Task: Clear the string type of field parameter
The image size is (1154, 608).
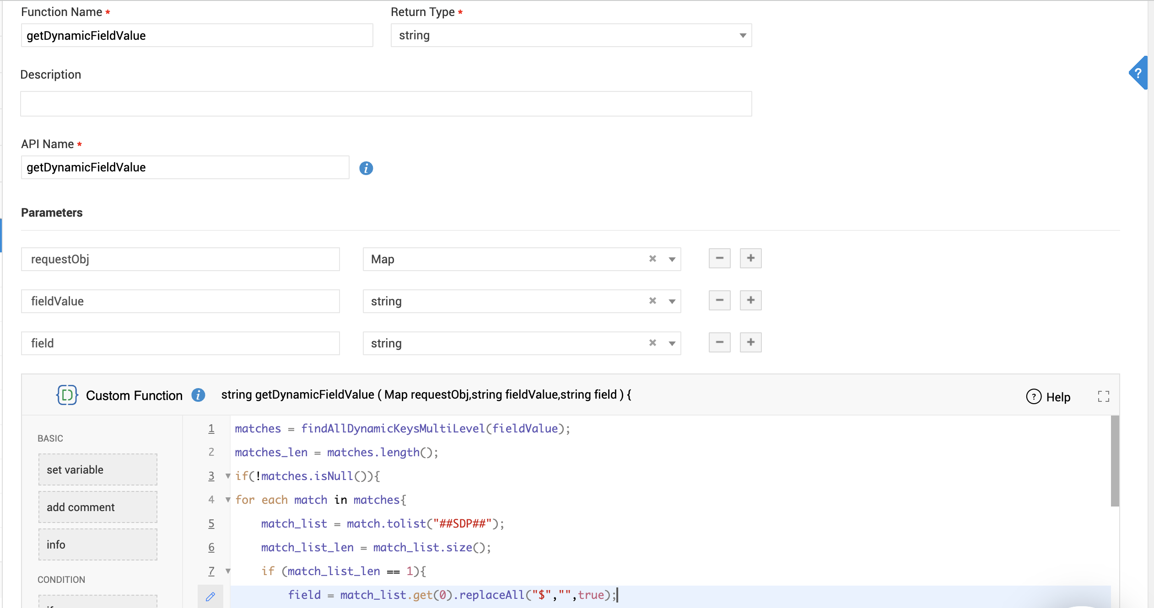Action: 652,343
